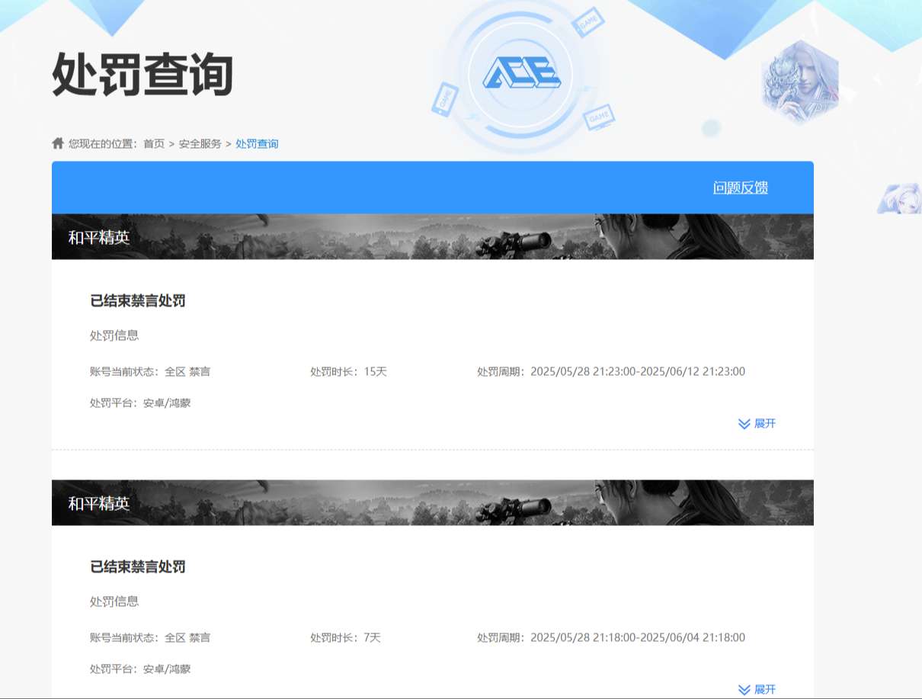Click the first 和平精英 game banner

click(x=433, y=237)
